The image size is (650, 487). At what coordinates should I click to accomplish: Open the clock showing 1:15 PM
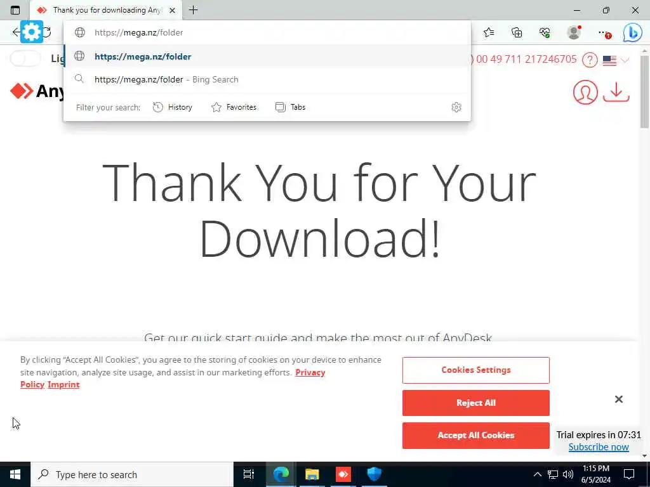coord(596,474)
